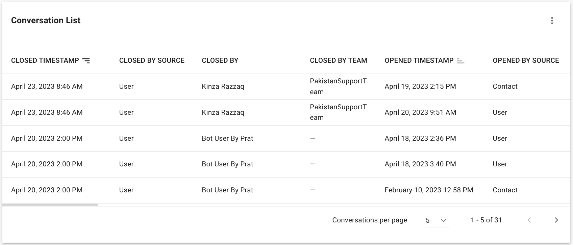Select row opened April 19, 2023 2:15 PM
573x245 pixels.
[x=420, y=86]
